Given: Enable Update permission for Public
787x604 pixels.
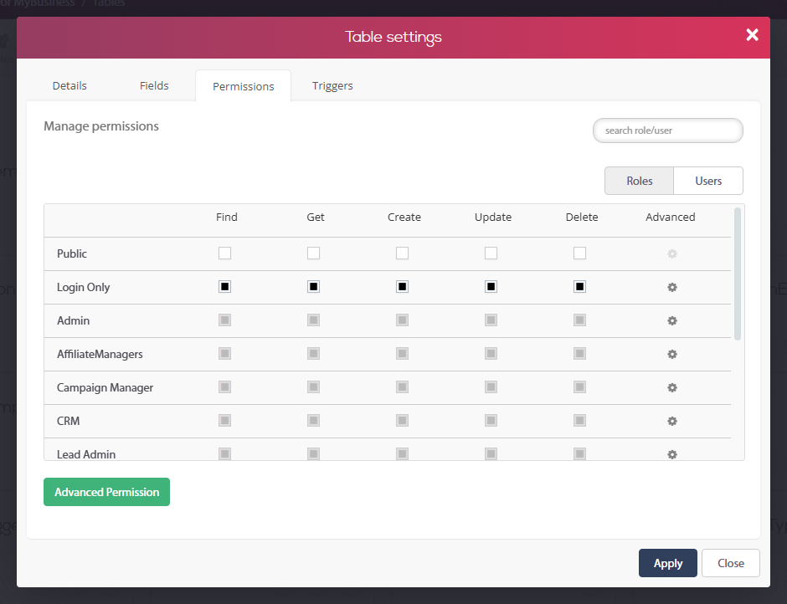Looking at the screenshot, I should (x=491, y=253).
